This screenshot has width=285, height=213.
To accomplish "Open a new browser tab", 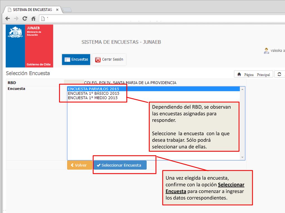I will [67, 10].
